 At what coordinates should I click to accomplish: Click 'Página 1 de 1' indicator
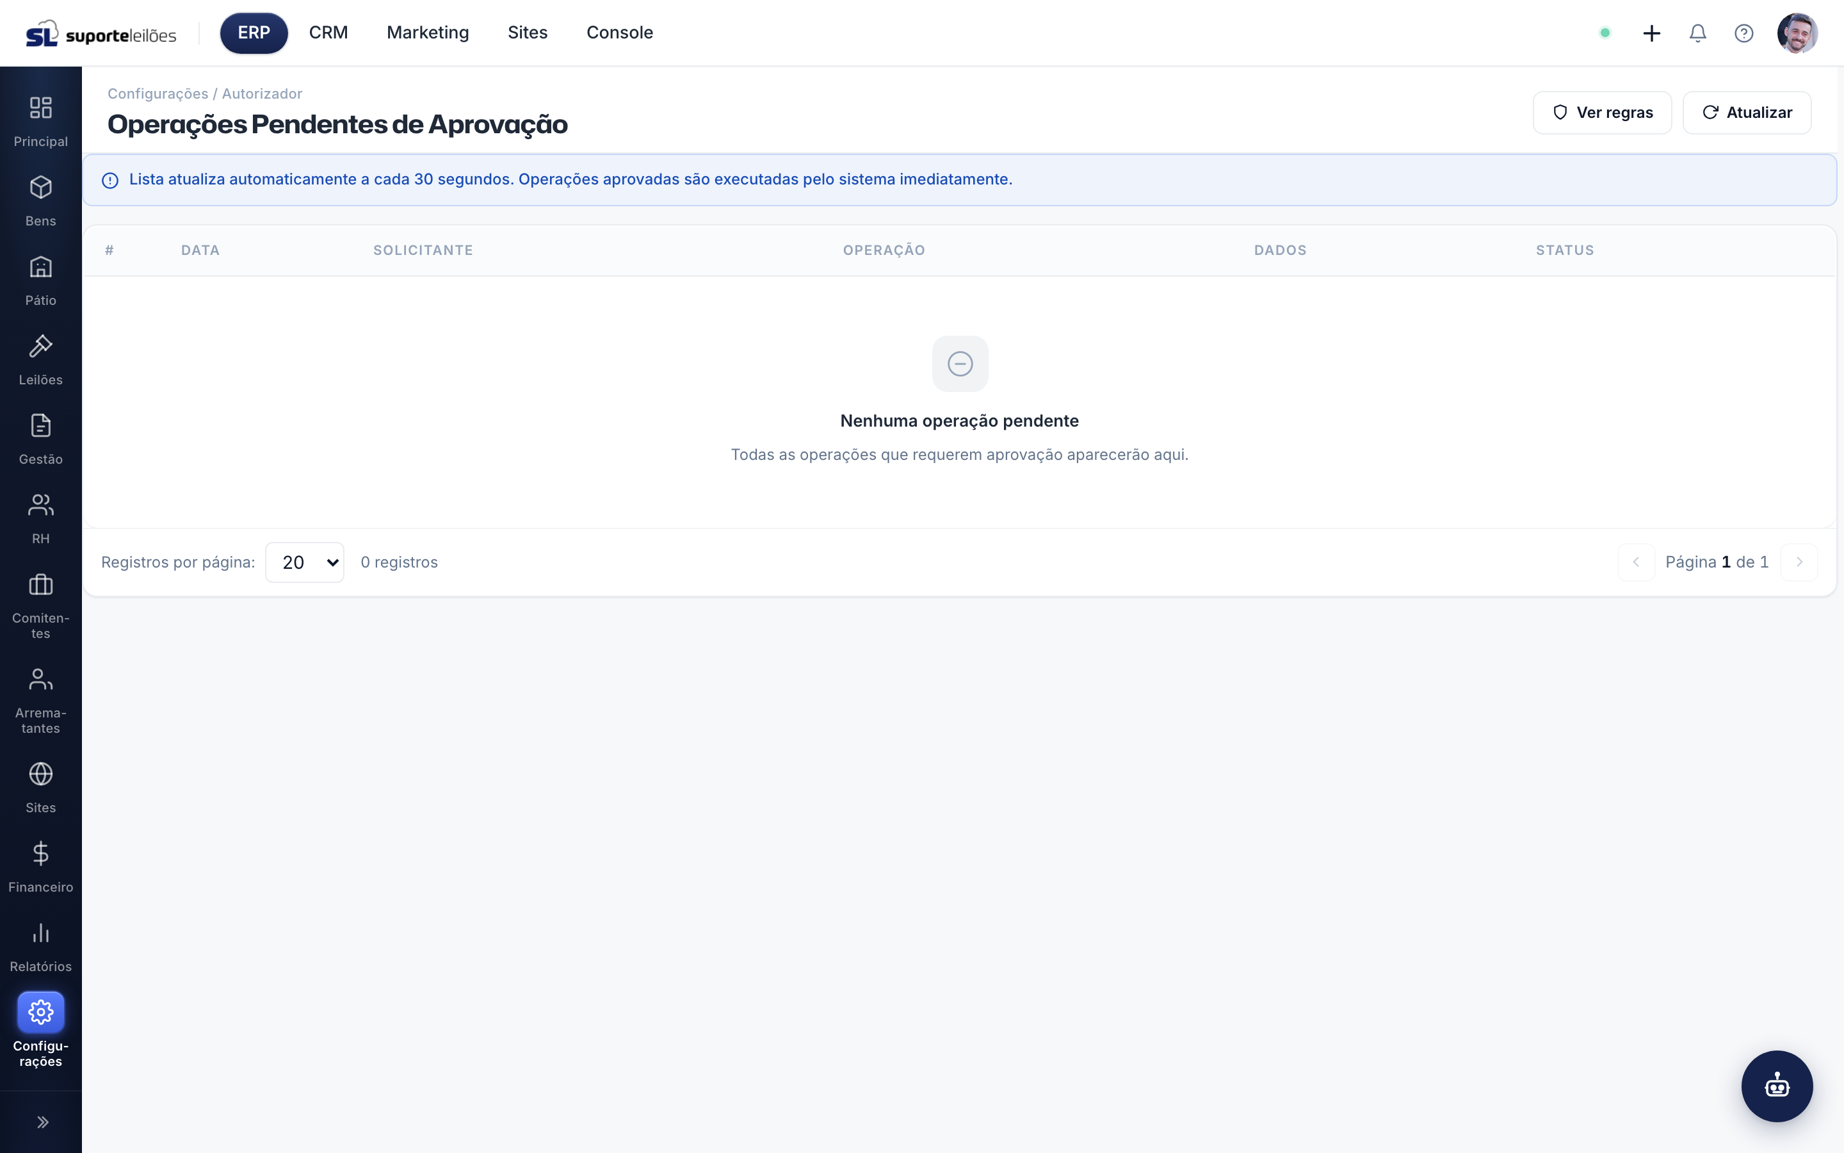[x=1717, y=562]
